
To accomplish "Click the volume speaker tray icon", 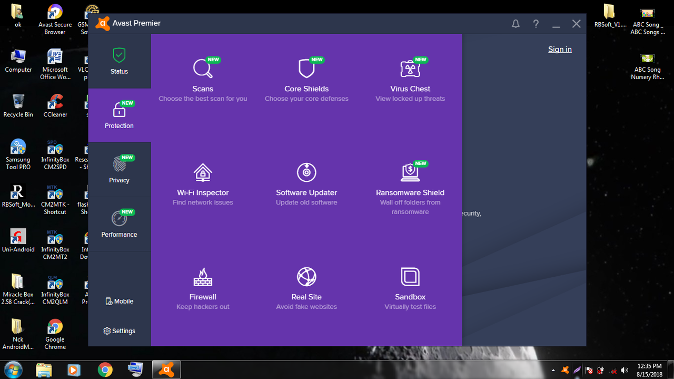I will coord(625,370).
